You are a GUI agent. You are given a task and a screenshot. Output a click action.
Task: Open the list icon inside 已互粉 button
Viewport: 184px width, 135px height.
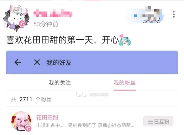[150, 122]
